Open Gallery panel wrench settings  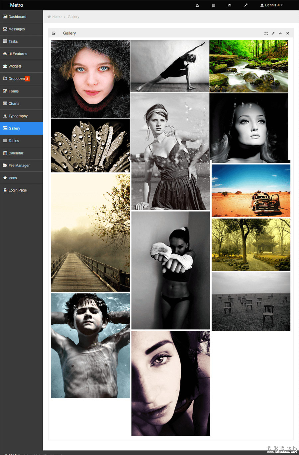[273, 33]
